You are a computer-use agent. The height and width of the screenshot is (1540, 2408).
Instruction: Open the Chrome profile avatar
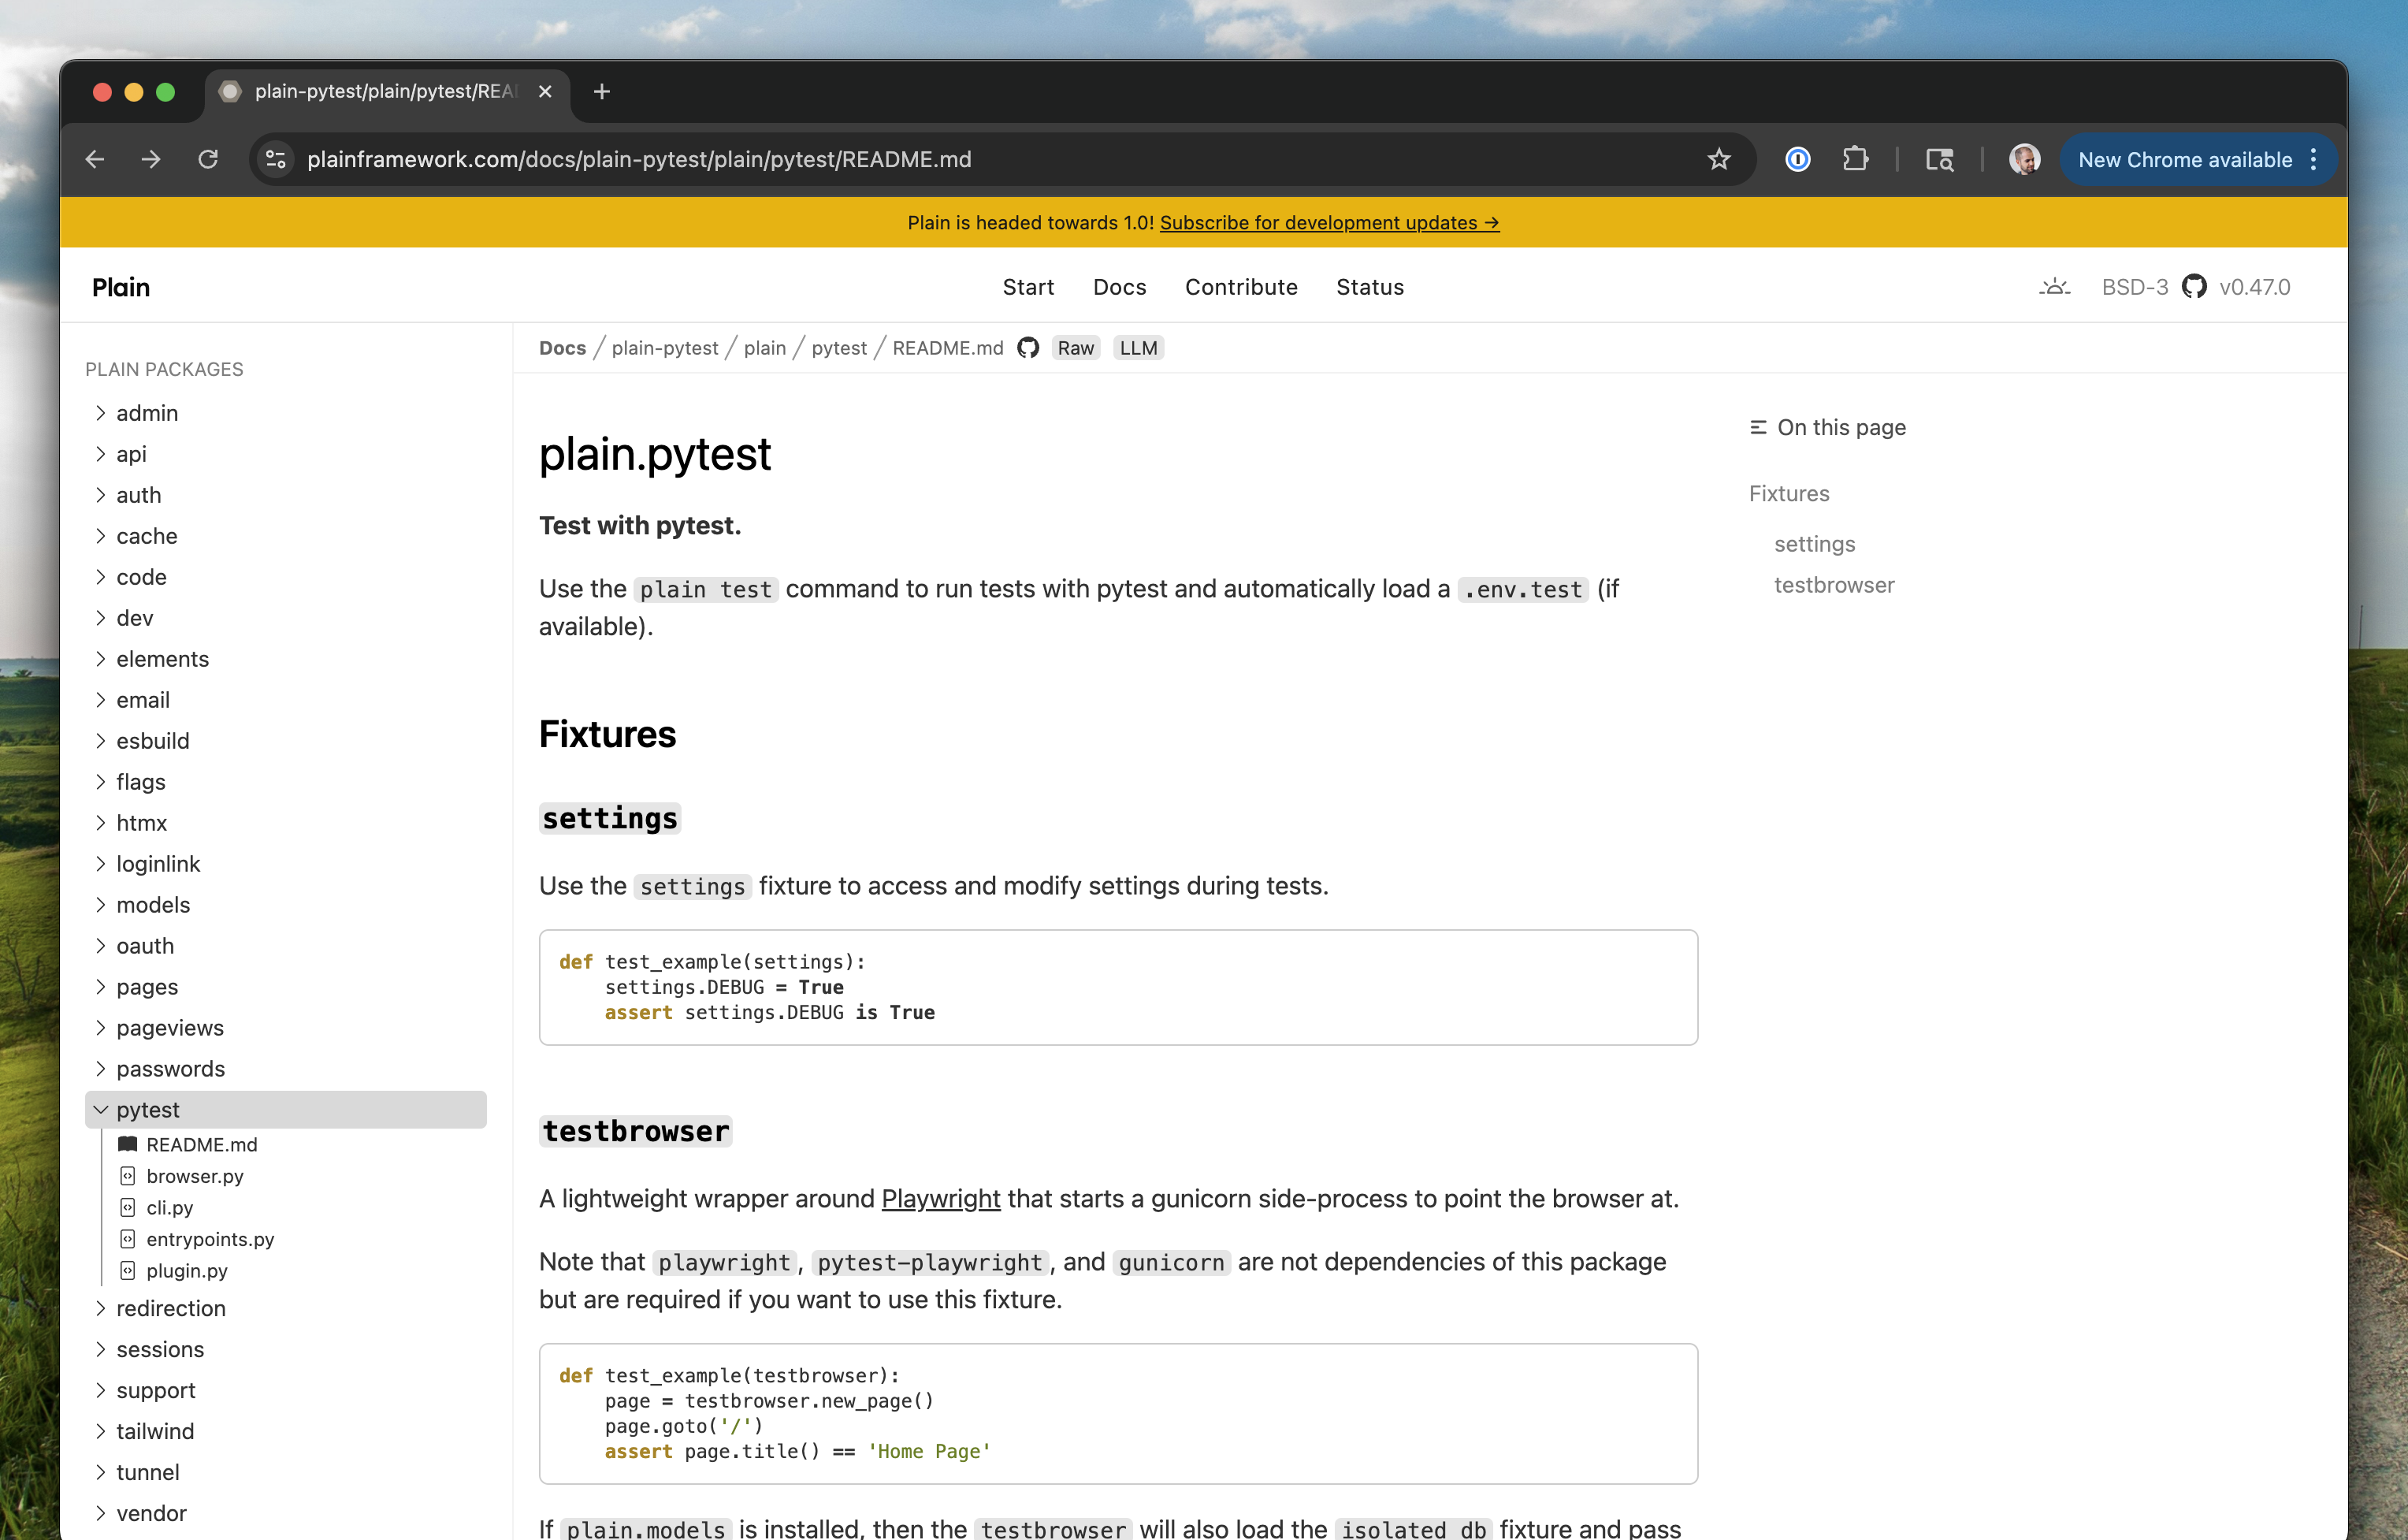(x=2025, y=160)
